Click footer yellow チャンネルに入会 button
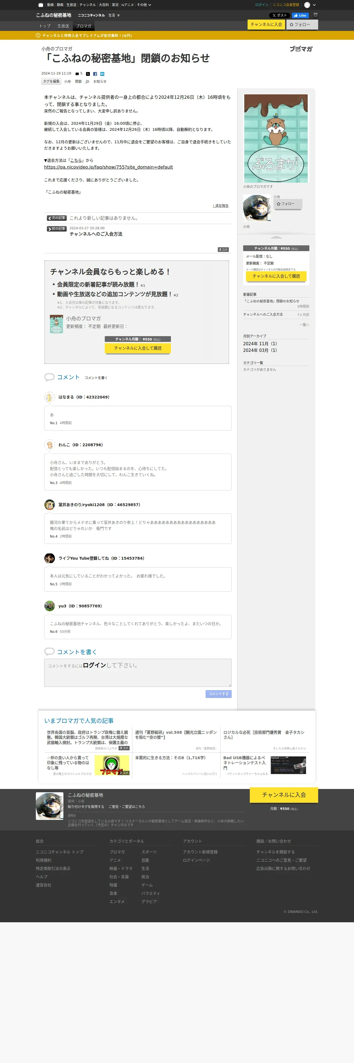This screenshot has height=1063, width=354. [283, 795]
